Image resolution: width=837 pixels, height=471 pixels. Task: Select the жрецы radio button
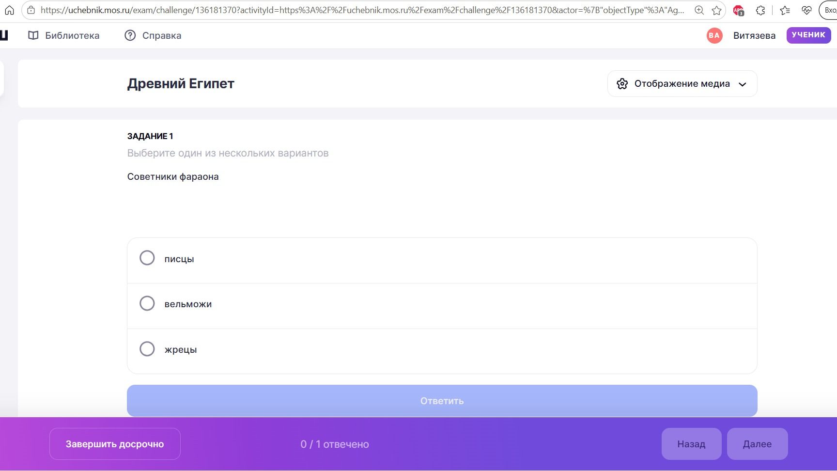[147, 349]
